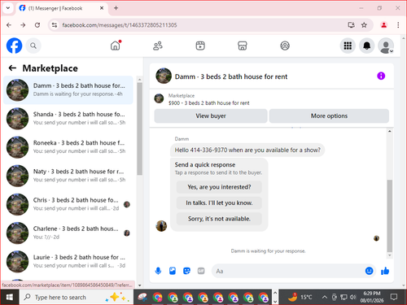Screen dimensions: 407x305
Task: Open a new browser tab
Action: (116, 8)
